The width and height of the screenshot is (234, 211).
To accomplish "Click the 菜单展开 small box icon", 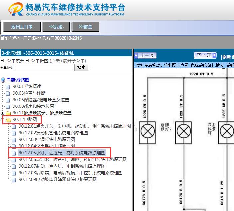I will 2,61.
